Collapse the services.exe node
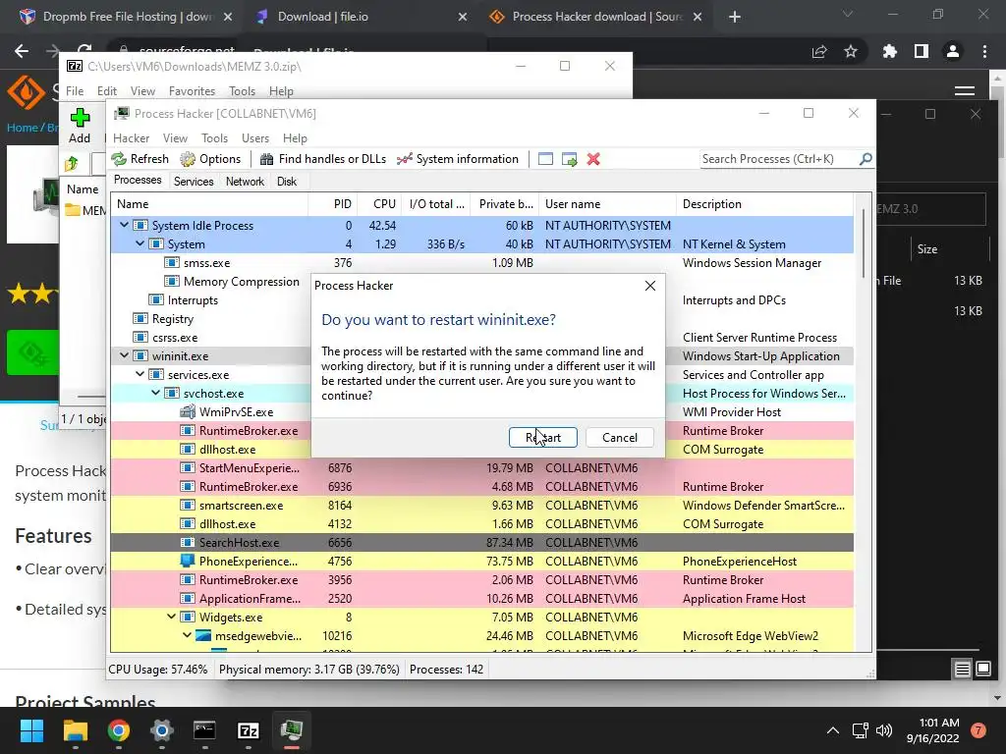 tap(140, 374)
